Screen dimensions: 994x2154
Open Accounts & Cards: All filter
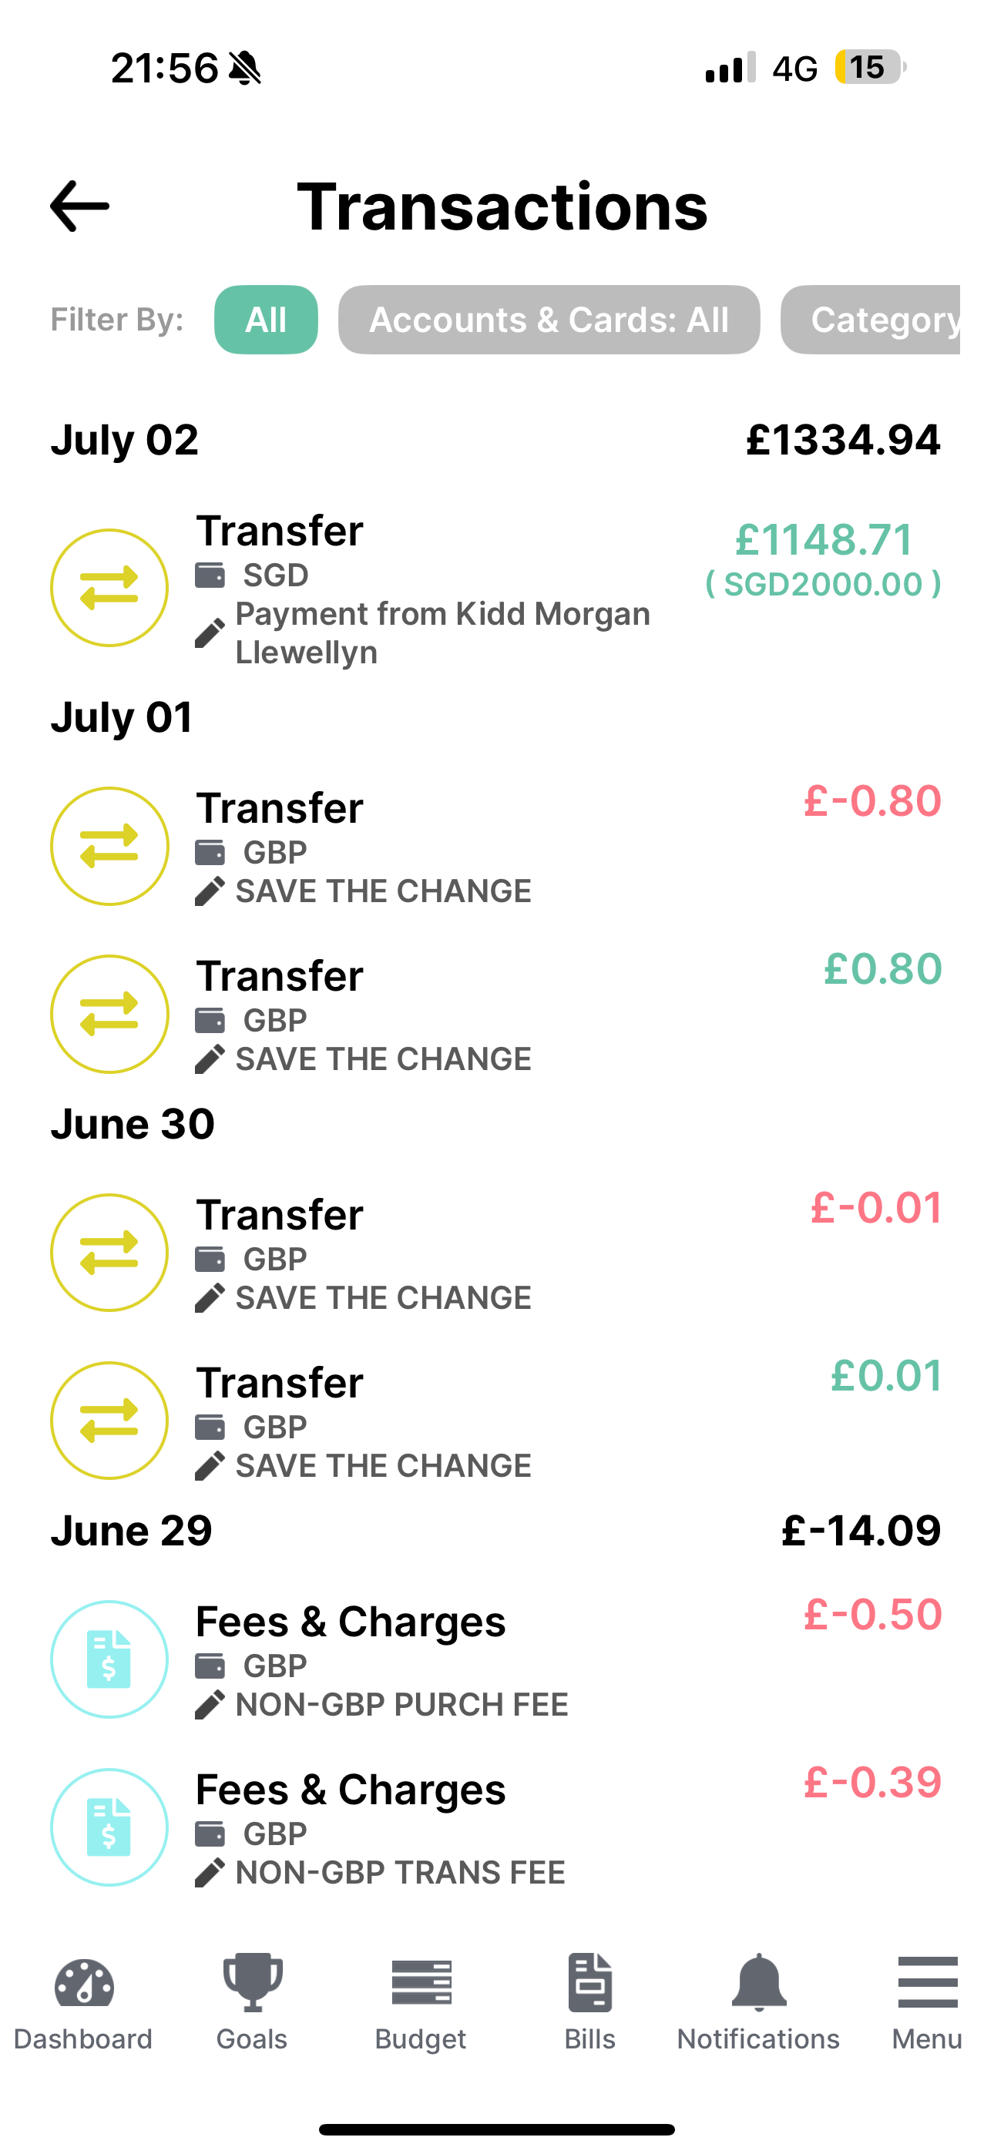[x=549, y=320]
